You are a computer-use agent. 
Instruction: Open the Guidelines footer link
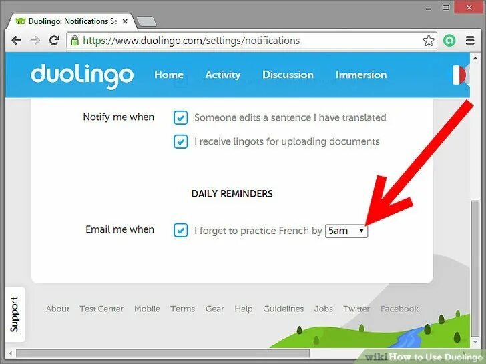(283, 309)
